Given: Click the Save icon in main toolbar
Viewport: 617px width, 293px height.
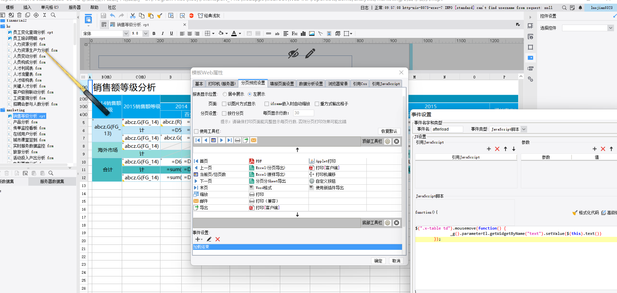Looking at the screenshot, I should click(x=103, y=16).
